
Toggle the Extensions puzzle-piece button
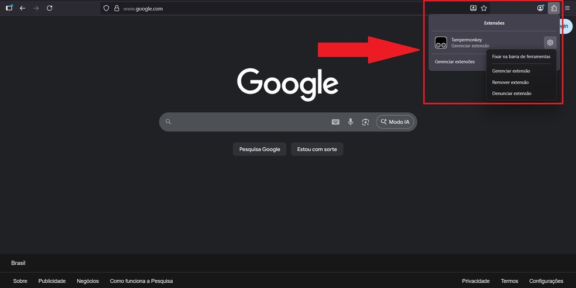554,8
